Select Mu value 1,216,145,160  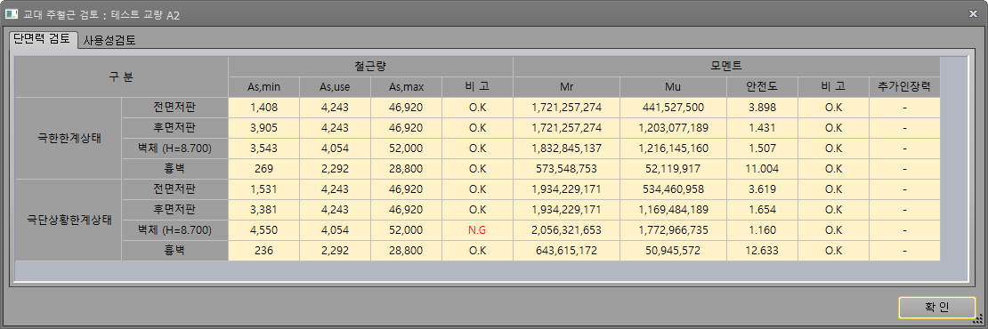(x=673, y=148)
